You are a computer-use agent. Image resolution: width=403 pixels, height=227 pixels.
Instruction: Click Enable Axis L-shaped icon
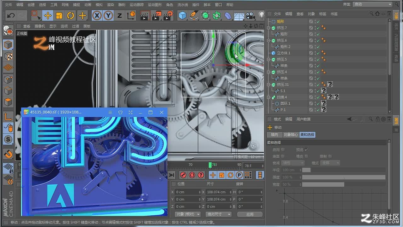click(8, 117)
